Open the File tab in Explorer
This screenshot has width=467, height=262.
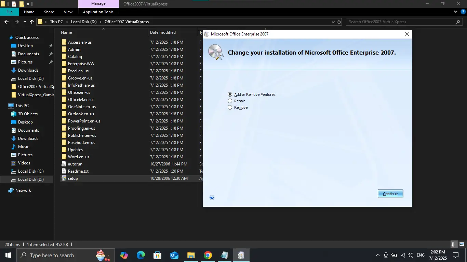point(10,12)
